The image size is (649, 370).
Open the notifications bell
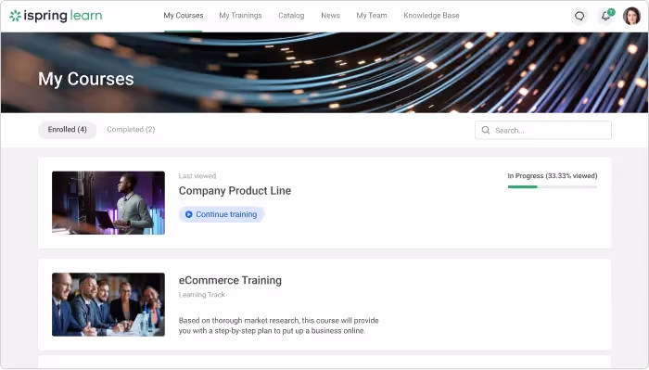click(606, 16)
